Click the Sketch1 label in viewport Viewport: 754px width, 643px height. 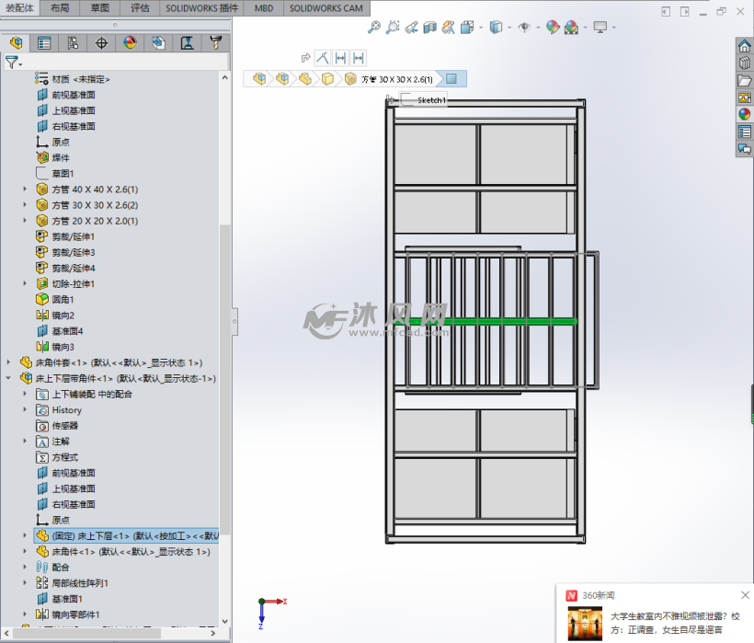click(431, 100)
